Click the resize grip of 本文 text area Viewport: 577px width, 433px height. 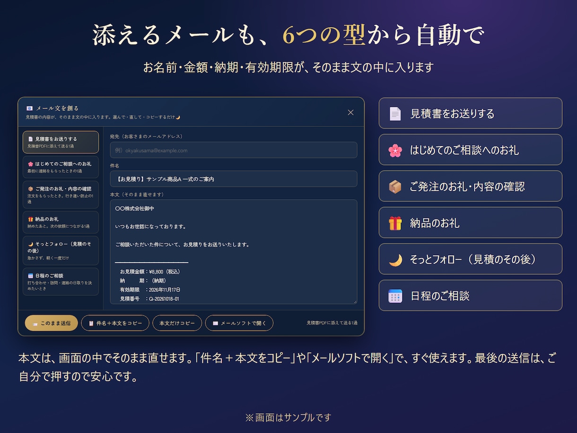pyautogui.click(x=355, y=301)
